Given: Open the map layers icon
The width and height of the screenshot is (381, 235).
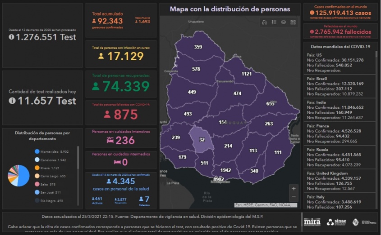Looking at the screenshot, I should click(283, 22).
